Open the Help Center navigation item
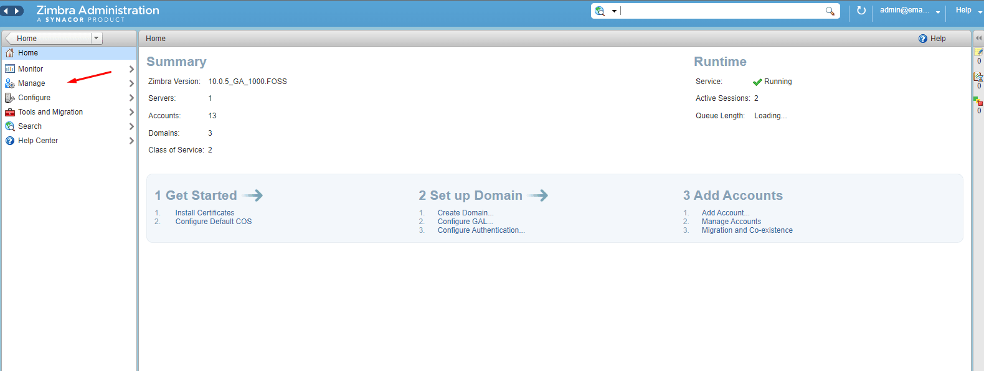The image size is (984, 371). click(69, 141)
